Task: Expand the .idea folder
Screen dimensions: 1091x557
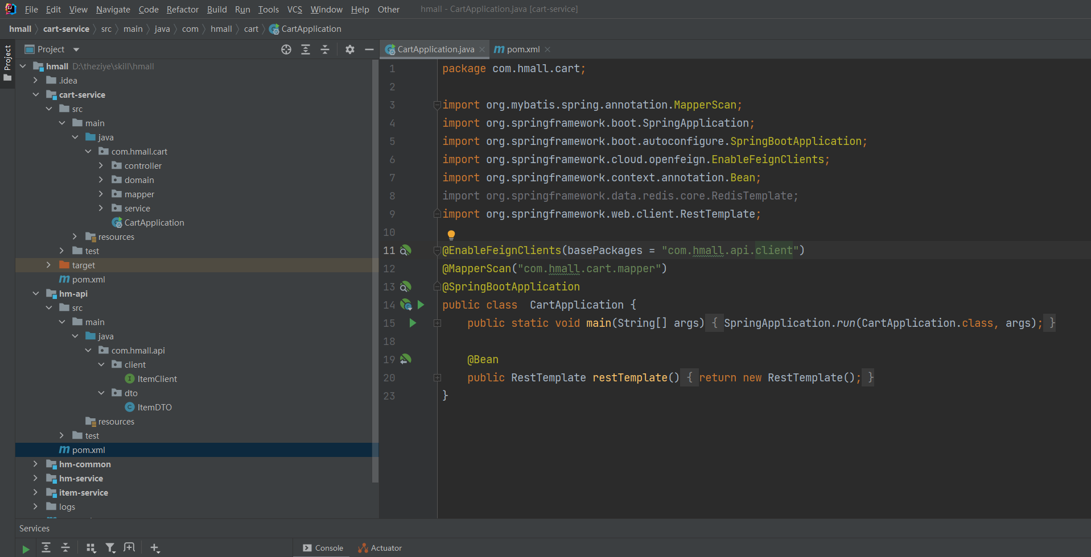Action: 36,81
